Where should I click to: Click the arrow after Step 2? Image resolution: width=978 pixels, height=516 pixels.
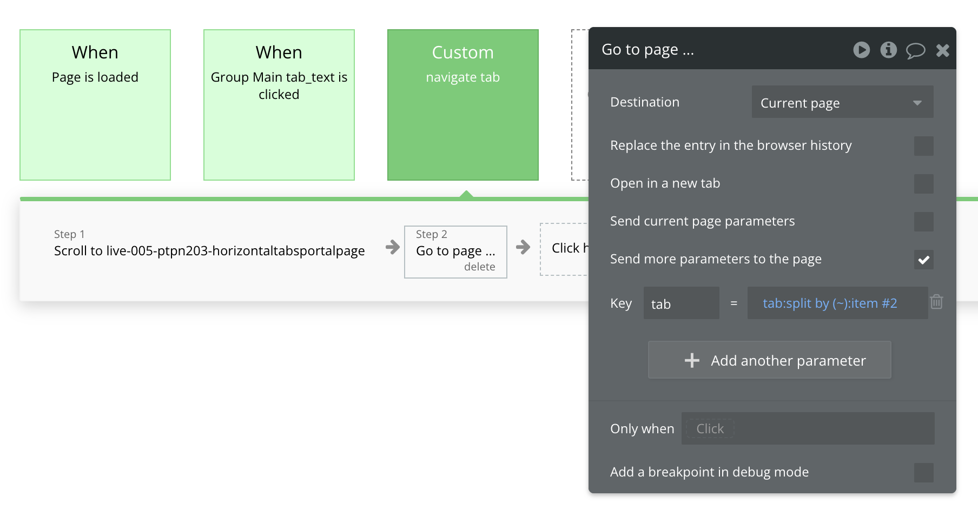pos(523,248)
